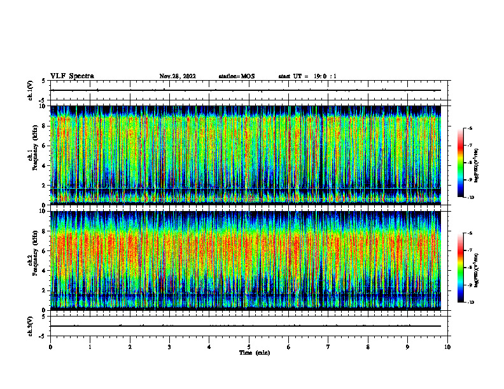
Task: Click the "-6" label on ch.2 color bar
Action: click(x=470, y=233)
